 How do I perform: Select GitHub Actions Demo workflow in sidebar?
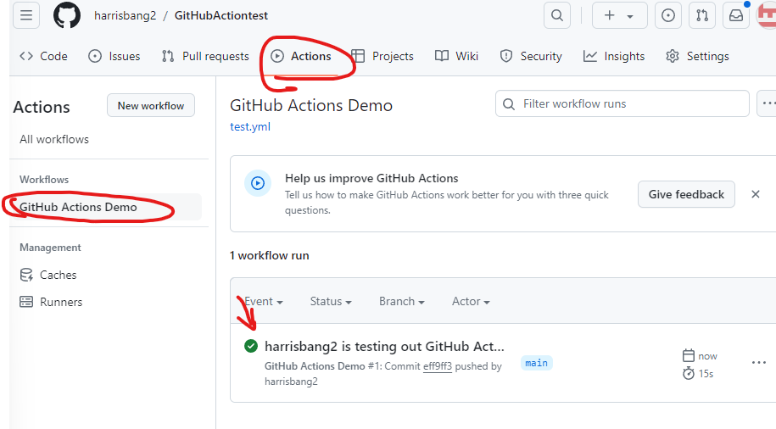pos(106,207)
